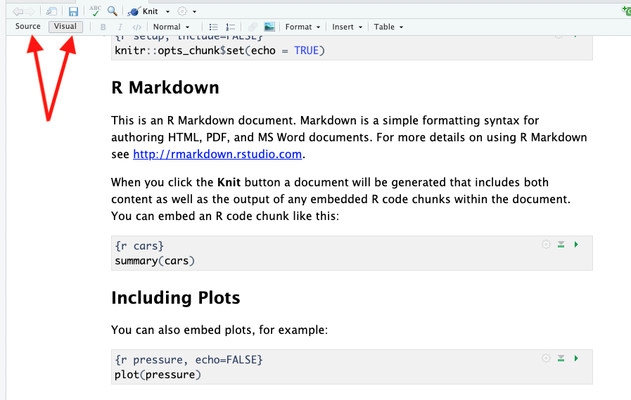This screenshot has height=400, width=631.
Task: Knit the document
Action: [144, 11]
